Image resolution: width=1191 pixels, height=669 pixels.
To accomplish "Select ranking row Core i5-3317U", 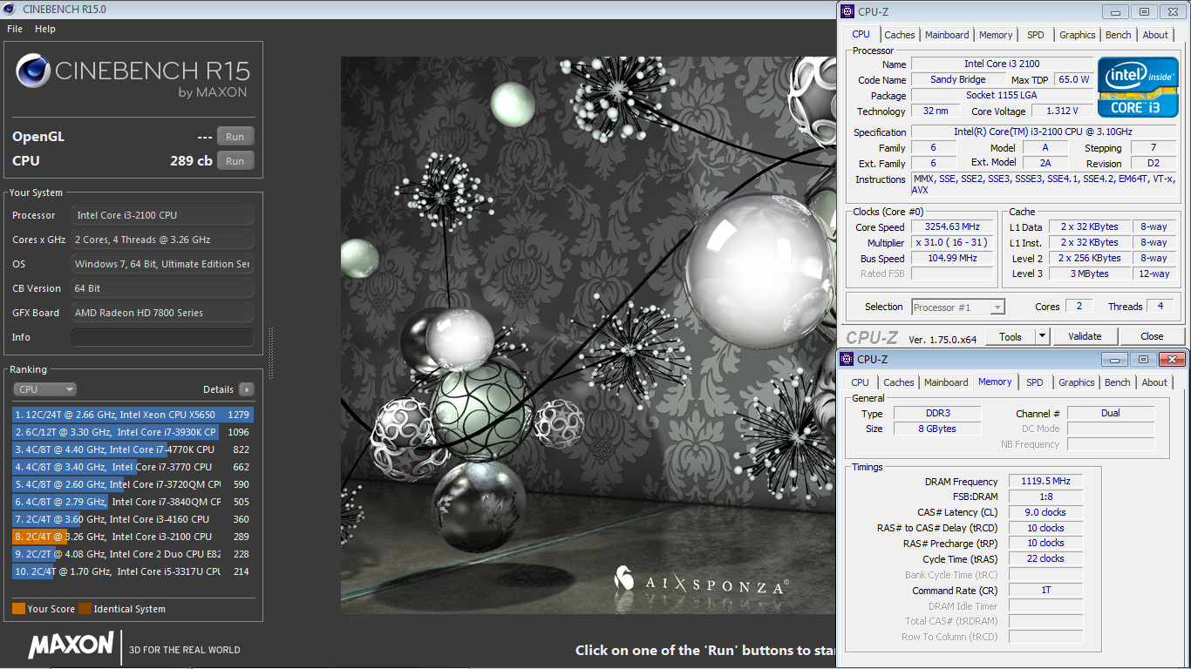I will coord(132,571).
